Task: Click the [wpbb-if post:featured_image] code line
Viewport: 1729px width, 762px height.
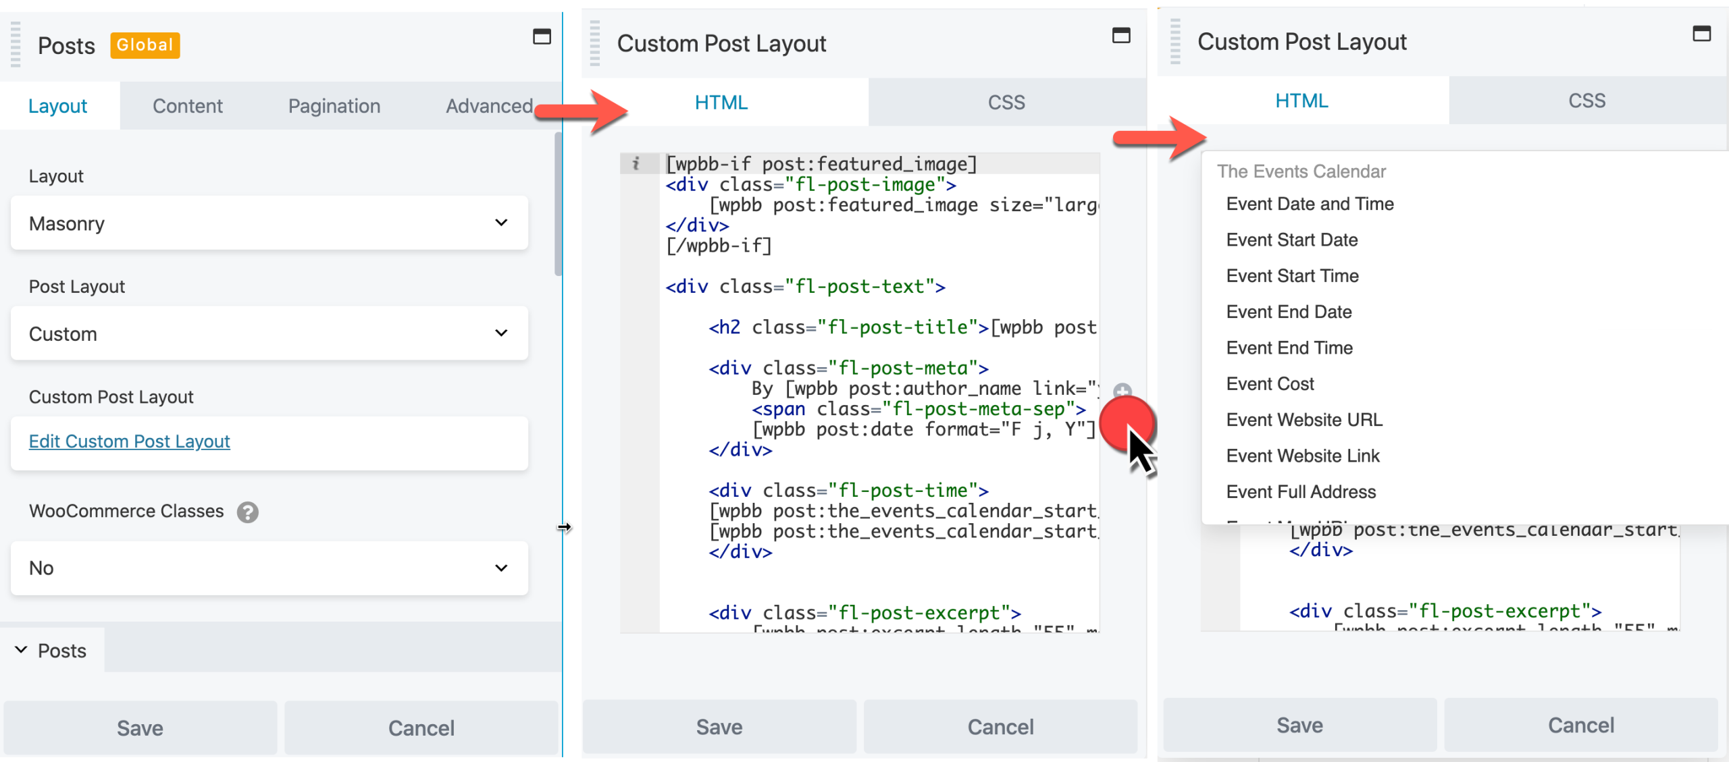Action: coord(821,164)
